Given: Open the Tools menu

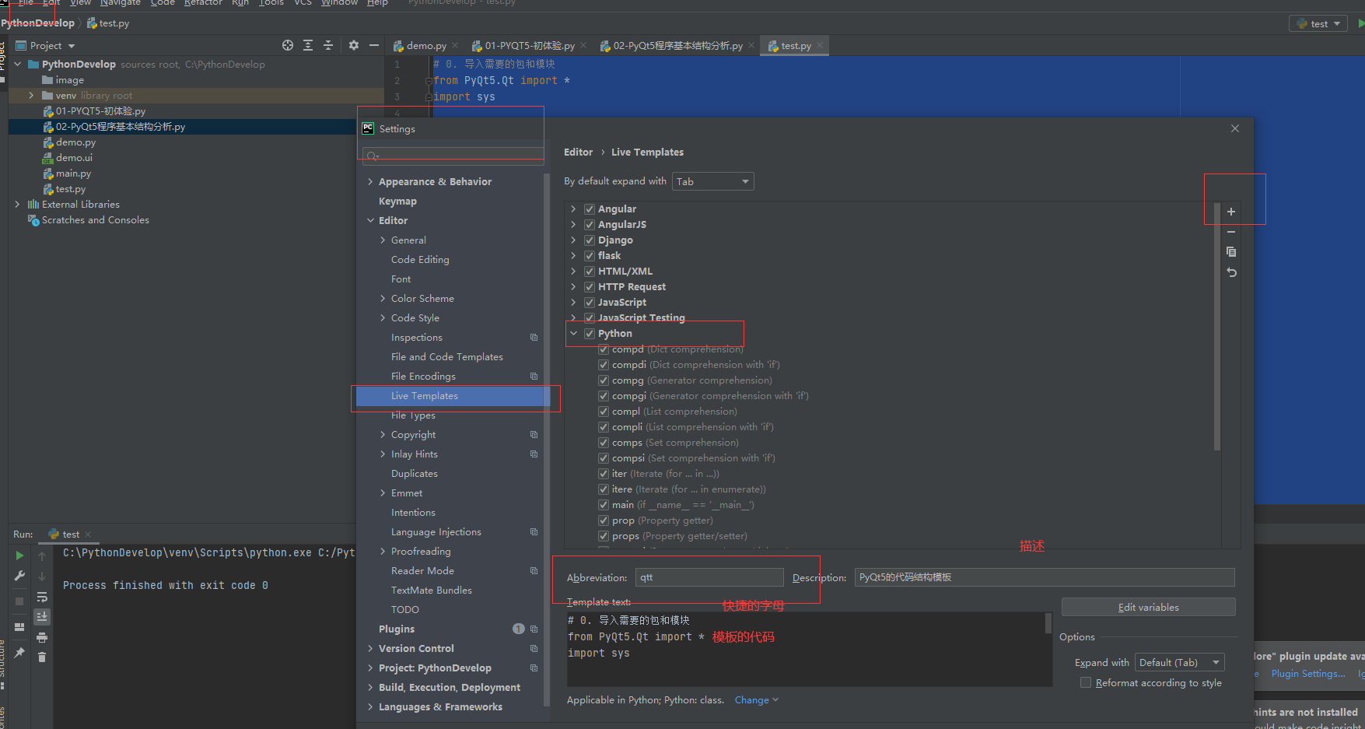Looking at the screenshot, I should click(271, 3).
